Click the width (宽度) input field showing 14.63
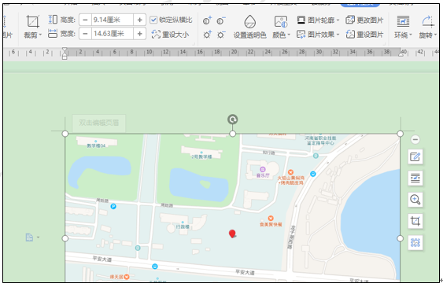 [x=113, y=34]
